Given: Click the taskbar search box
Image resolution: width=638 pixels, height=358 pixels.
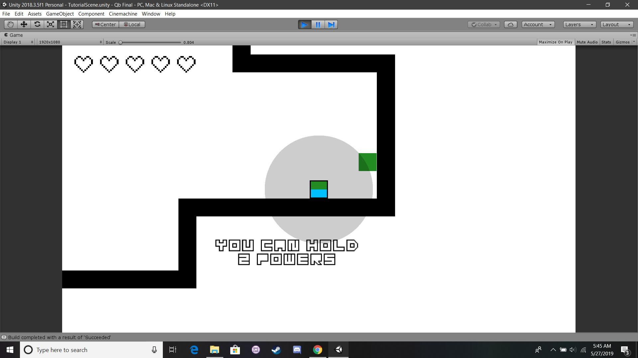Looking at the screenshot, I should (91, 350).
